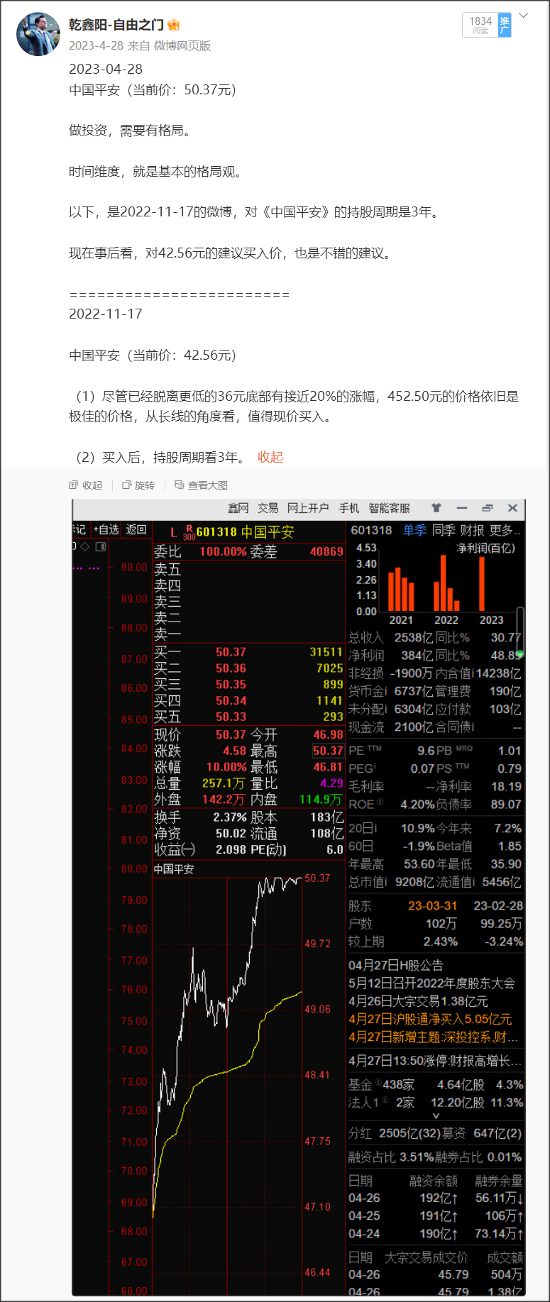Close the stock app window
Viewport: 550px width, 1302px height.
point(512,508)
